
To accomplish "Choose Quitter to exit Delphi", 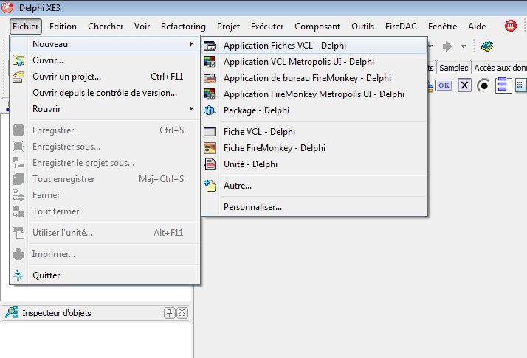I will pos(105,275).
